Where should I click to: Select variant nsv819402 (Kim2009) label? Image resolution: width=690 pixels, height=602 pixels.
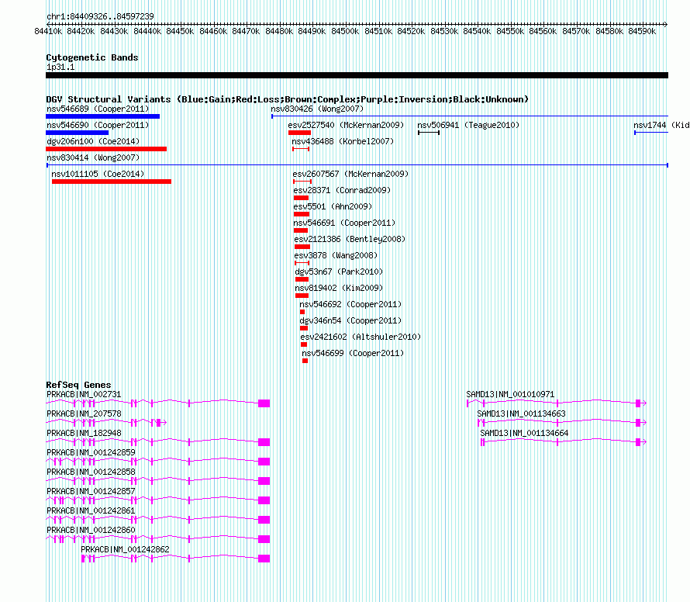[339, 288]
